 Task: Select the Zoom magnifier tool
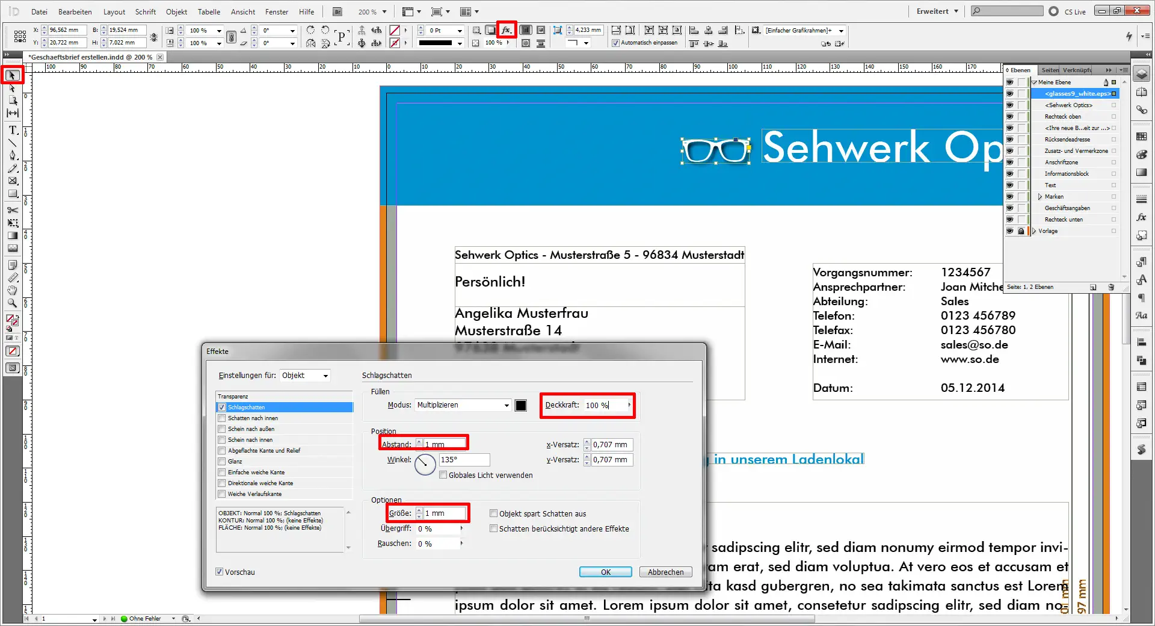click(x=12, y=303)
